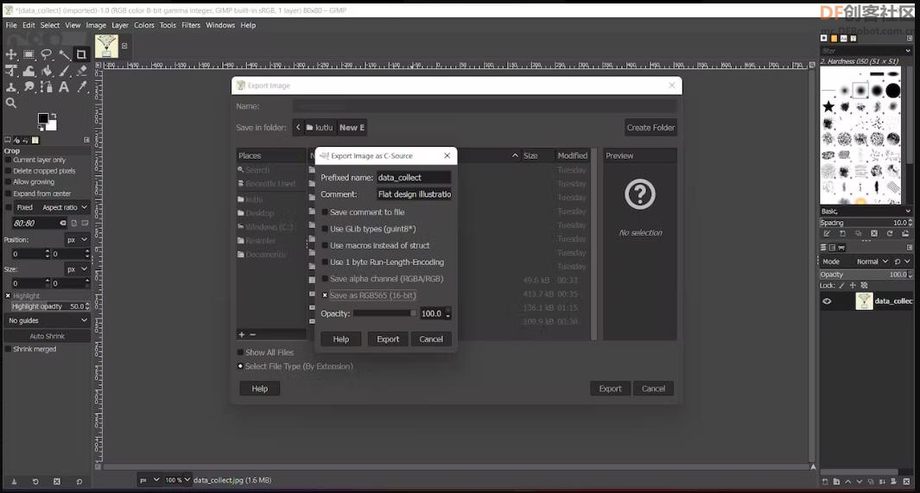Select the Crop tool

point(81,54)
